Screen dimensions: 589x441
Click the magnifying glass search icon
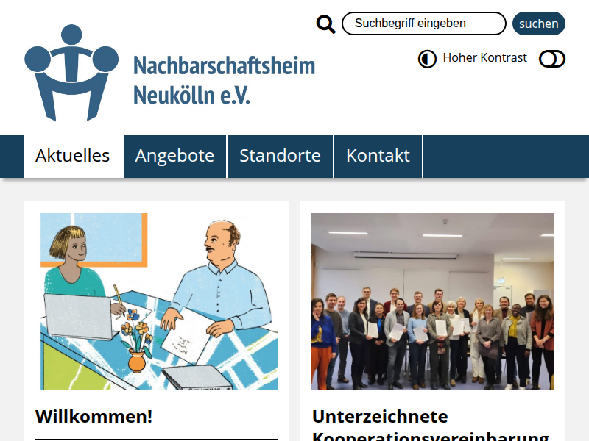325,24
